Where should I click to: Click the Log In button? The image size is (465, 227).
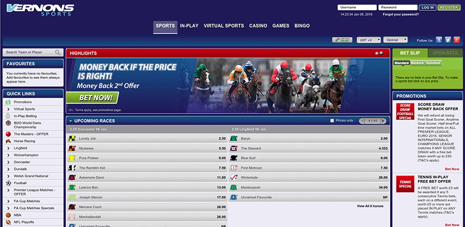click(428, 8)
